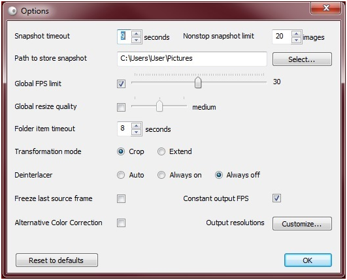This screenshot has width=347, height=280.
Task: Enable Alternative Color Correction checkbox
Action: (121, 223)
